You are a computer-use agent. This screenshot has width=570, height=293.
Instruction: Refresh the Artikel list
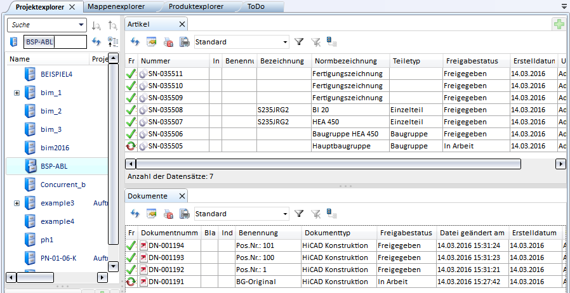[x=135, y=42]
